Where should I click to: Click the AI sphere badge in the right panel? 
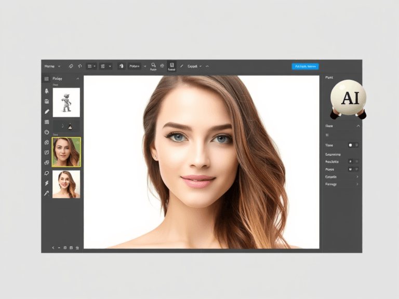349,98
